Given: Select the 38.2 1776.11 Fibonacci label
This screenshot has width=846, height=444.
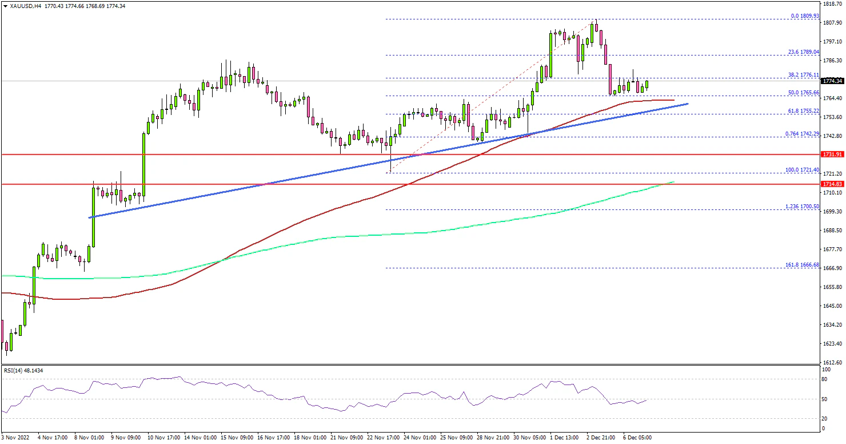Looking at the screenshot, I should 803,75.
